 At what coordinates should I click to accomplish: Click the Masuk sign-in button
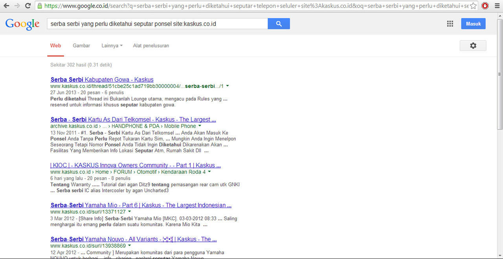(x=474, y=24)
